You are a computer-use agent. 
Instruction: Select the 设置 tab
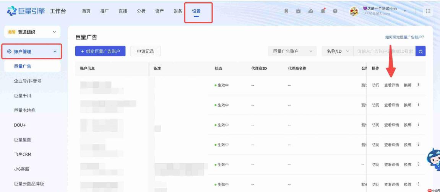point(196,11)
